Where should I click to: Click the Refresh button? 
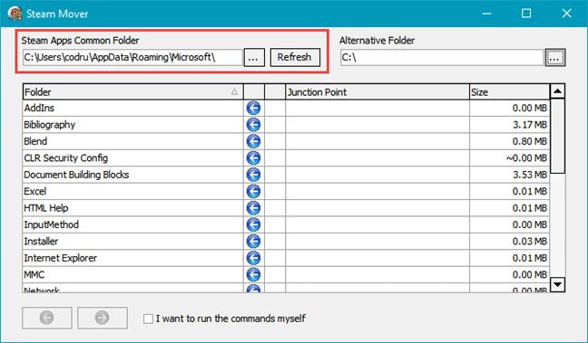295,57
